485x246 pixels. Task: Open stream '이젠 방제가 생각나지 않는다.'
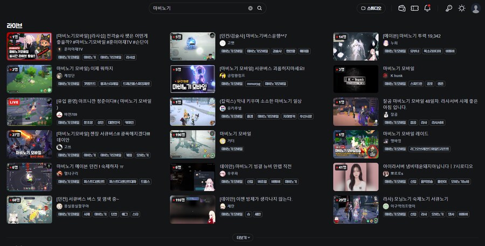point(256,199)
